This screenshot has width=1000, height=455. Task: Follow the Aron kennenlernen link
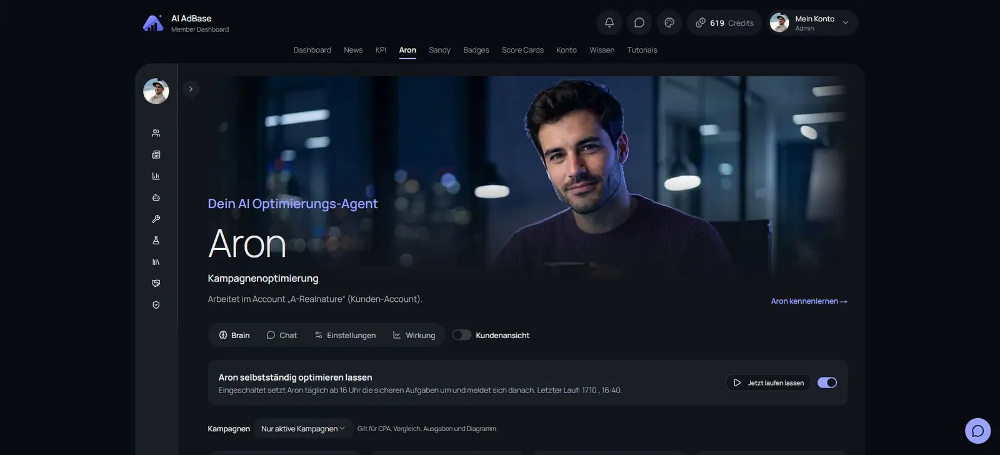click(x=809, y=301)
